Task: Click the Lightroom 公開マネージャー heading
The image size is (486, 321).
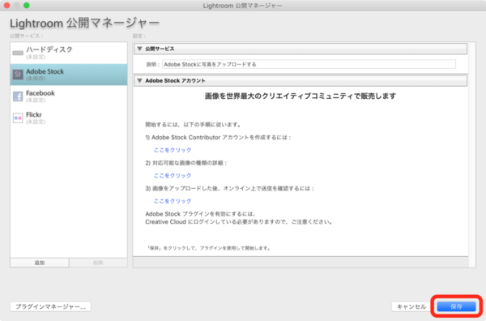Action: click(x=84, y=24)
